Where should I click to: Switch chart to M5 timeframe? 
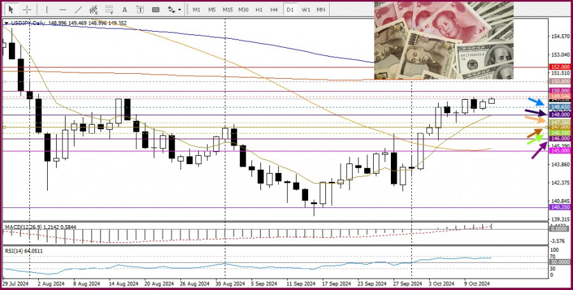(212, 10)
